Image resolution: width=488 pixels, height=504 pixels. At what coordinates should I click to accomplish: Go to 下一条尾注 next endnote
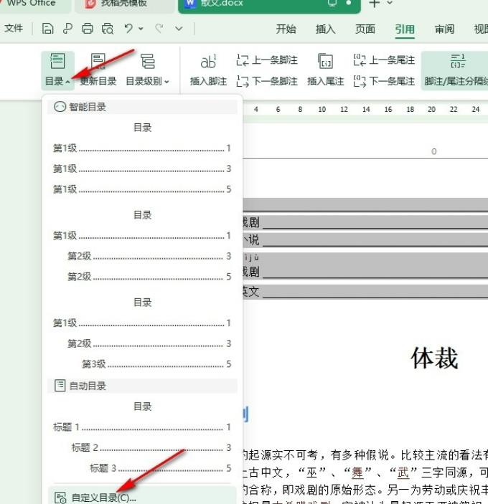pyautogui.click(x=384, y=81)
